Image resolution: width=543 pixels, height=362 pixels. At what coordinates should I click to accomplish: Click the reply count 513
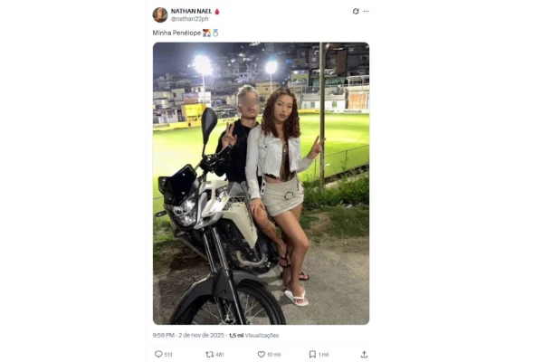pos(168,354)
